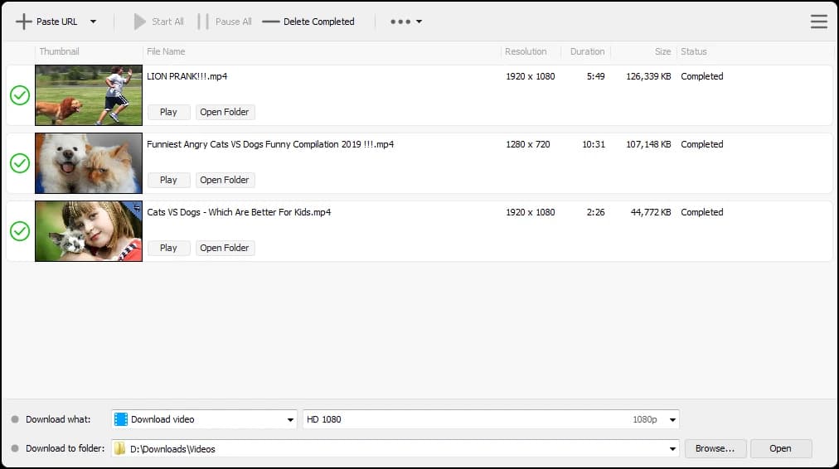Open Folder for Funniest Angry Cats video
This screenshot has width=839, height=469.
click(x=225, y=180)
